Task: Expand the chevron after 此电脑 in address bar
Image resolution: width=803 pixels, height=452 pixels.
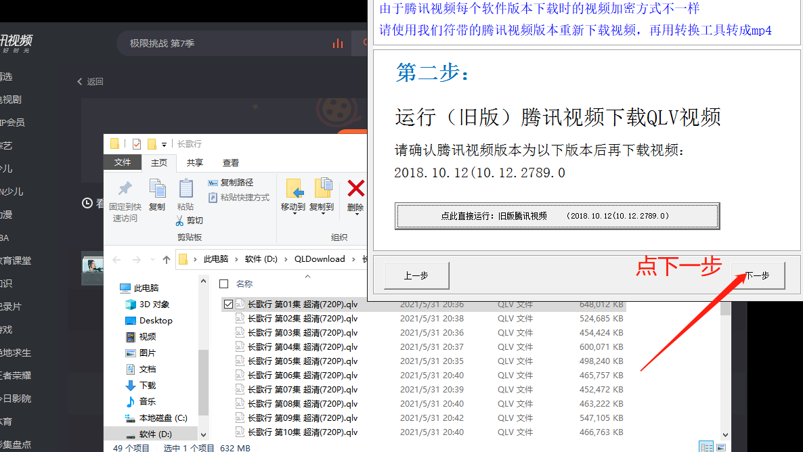Action: (236, 260)
